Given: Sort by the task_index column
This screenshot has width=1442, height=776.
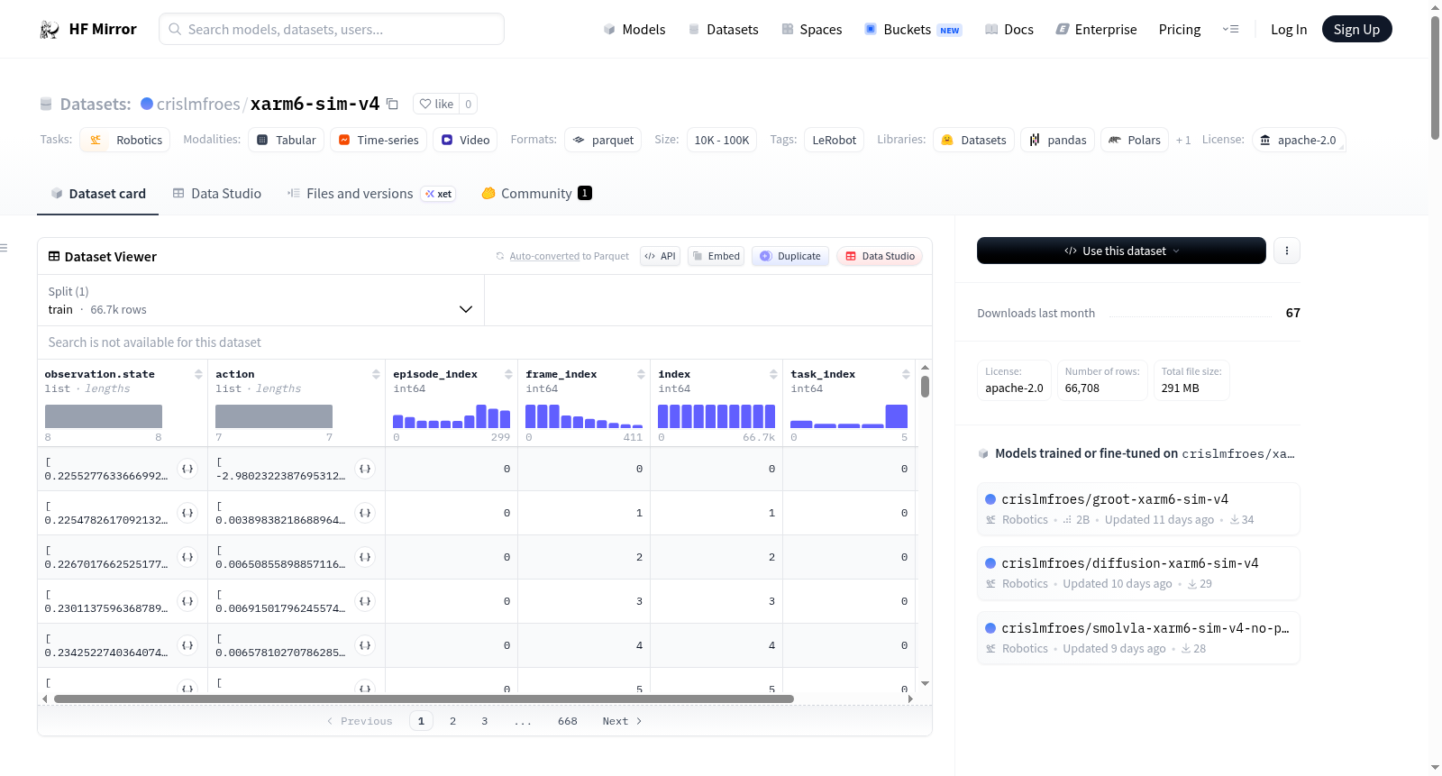Looking at the screenshot, I should click(906, 374).
